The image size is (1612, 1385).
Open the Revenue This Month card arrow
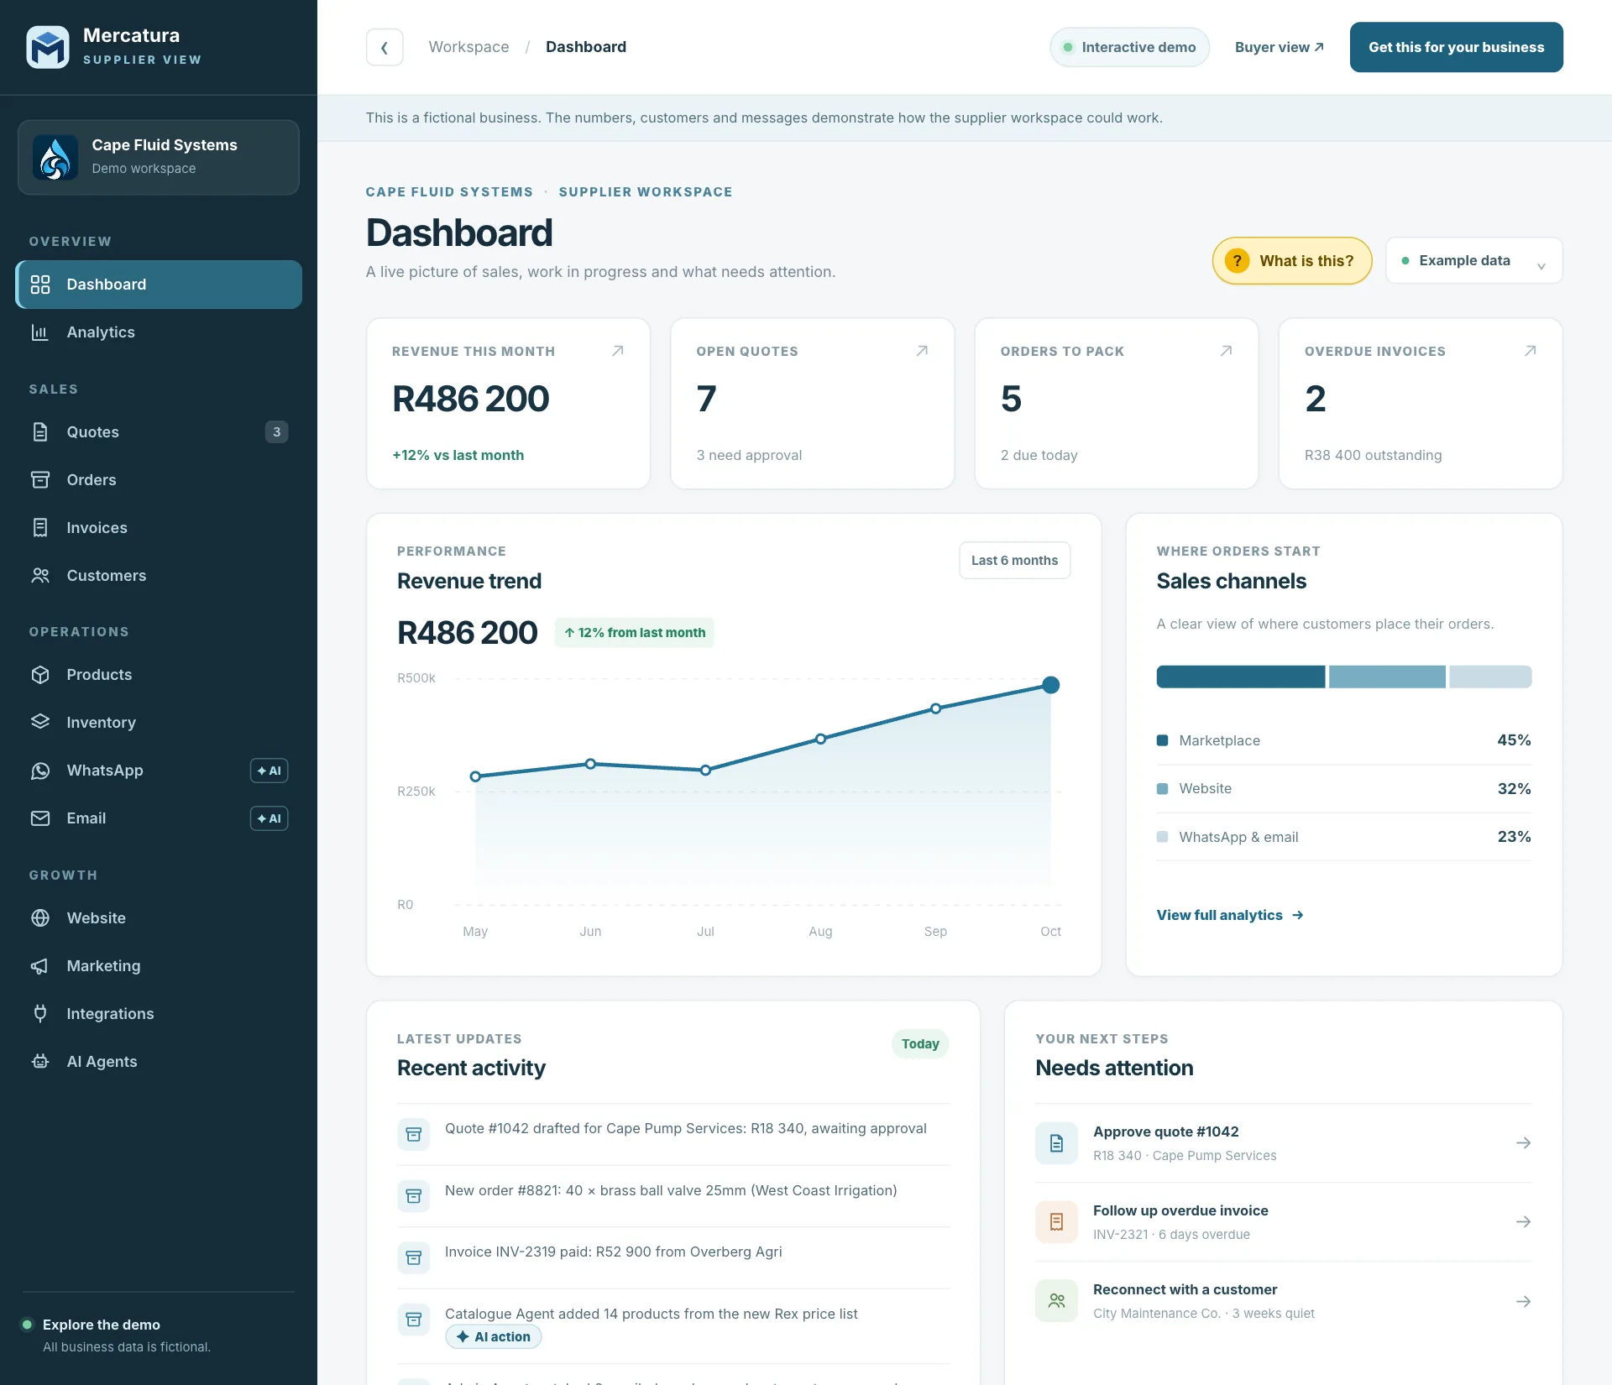click(618, 351)
